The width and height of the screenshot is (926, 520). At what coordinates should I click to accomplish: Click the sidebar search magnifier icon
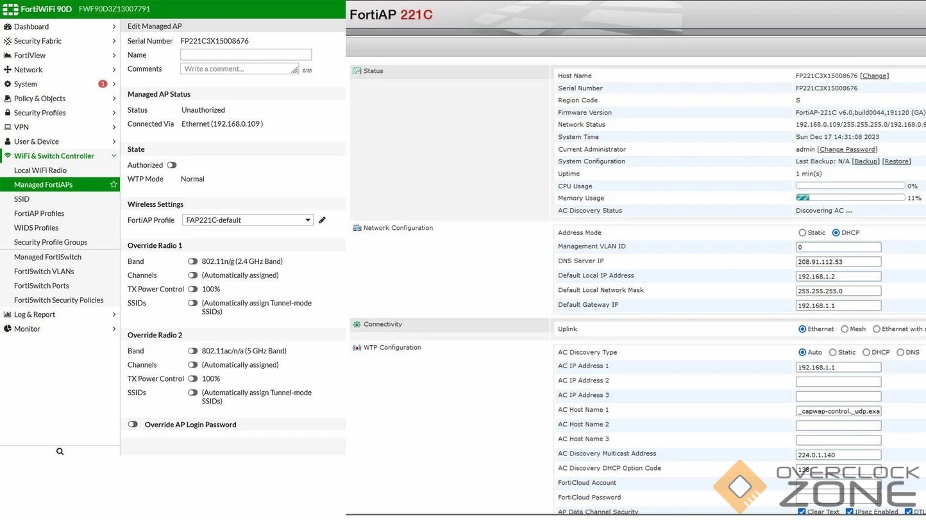pyautogui.click(x=60, y=451)
